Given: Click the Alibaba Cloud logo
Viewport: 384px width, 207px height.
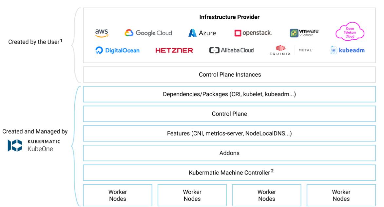Looking at the screenshot, I should (x=231, y=50).
